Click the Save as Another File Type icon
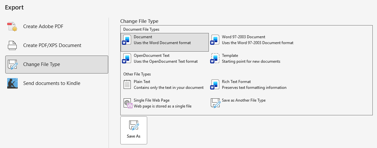Screen dimensions: 377x148 pos(215,103)
